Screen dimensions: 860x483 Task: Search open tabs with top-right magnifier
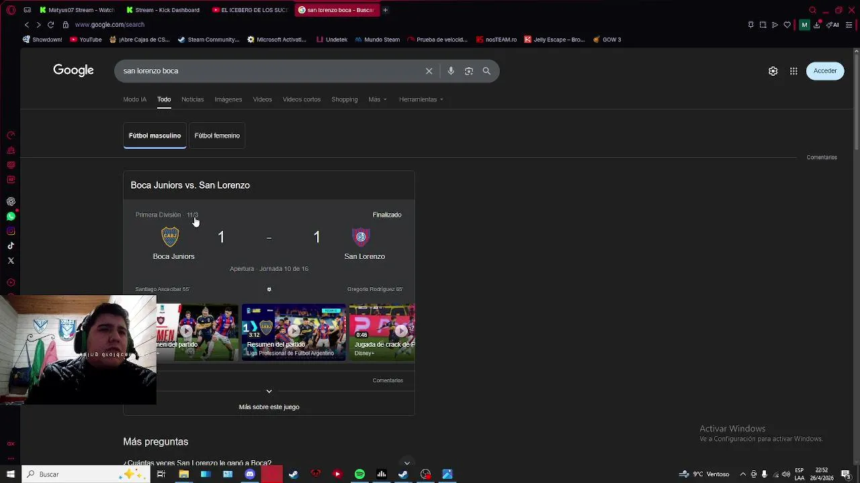pos(812,10)
